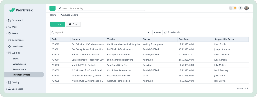
Task: Click the copy icon on the Copy button
Action: (70, 24)
